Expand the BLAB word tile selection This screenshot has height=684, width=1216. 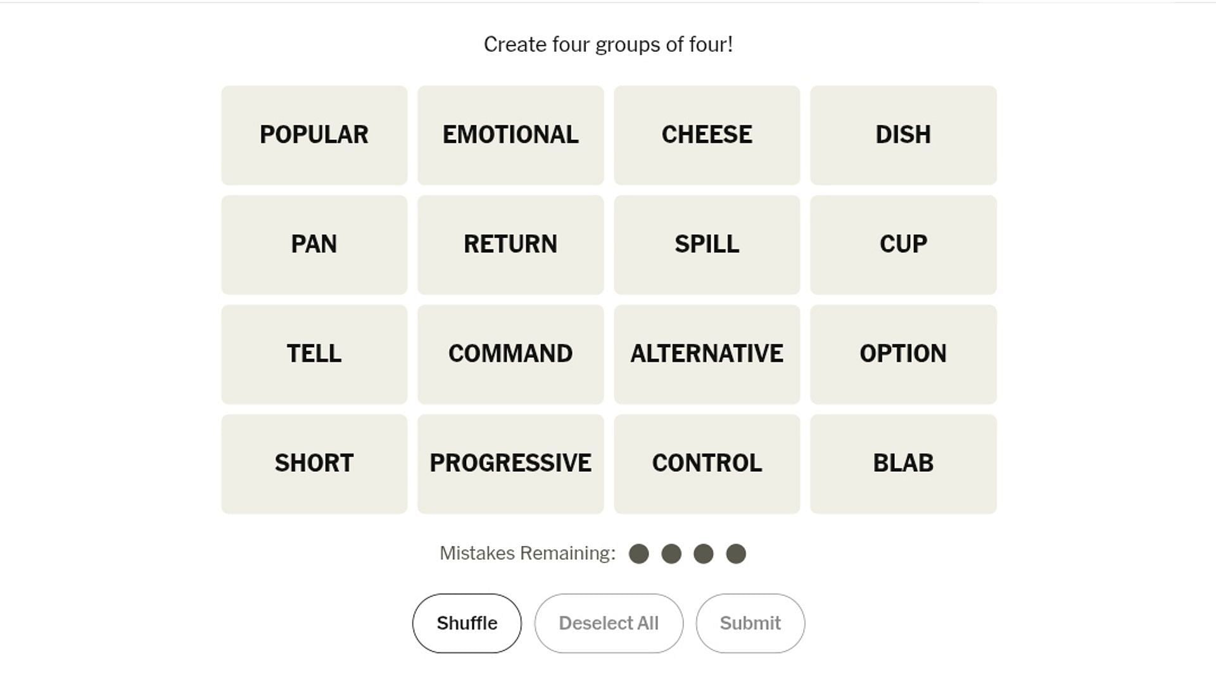point(902,463)
